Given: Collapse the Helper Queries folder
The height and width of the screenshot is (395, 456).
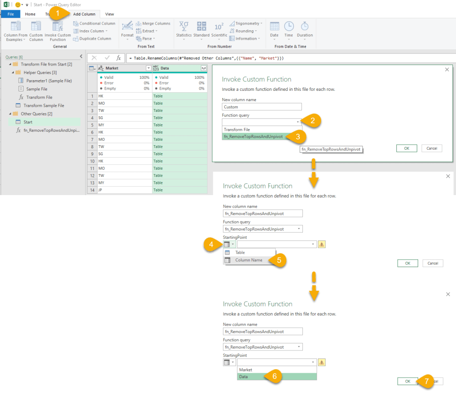Looking at the screenshot, I should click(x=13, y=73).
